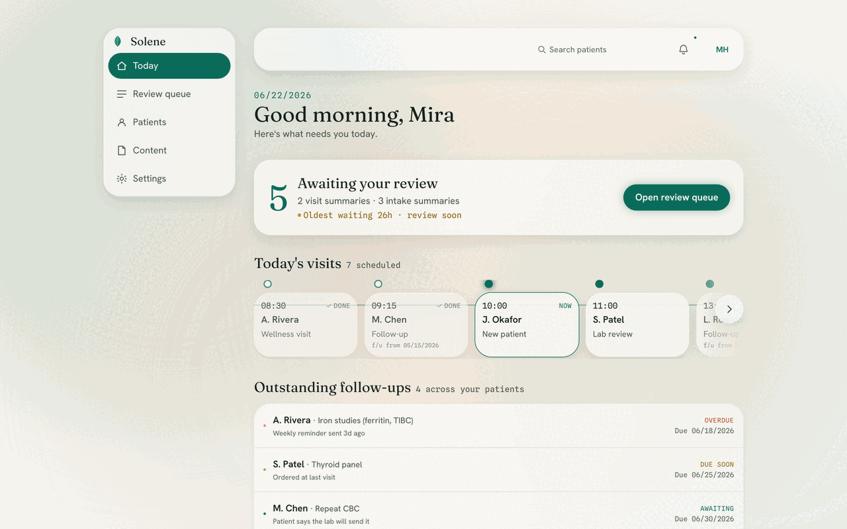The height and width of the screenshot is (529, 847).
Task: Click the Patients person icon
Action: 122,122
